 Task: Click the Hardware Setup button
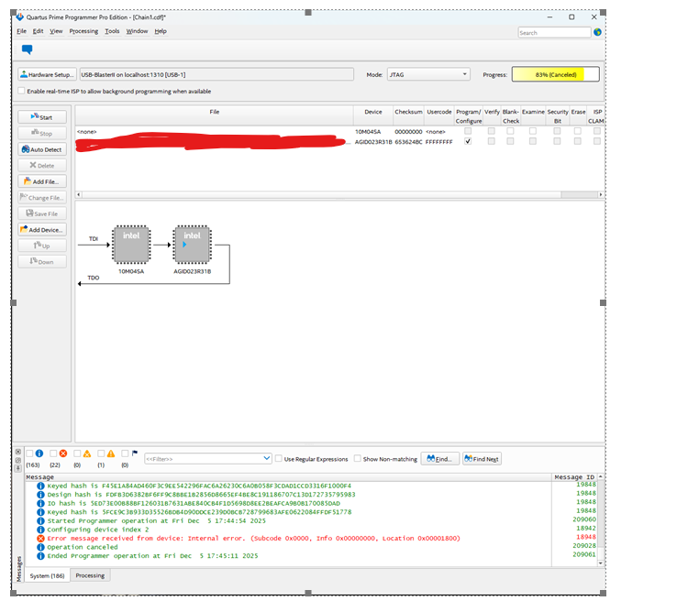click(x=47, y=74)
